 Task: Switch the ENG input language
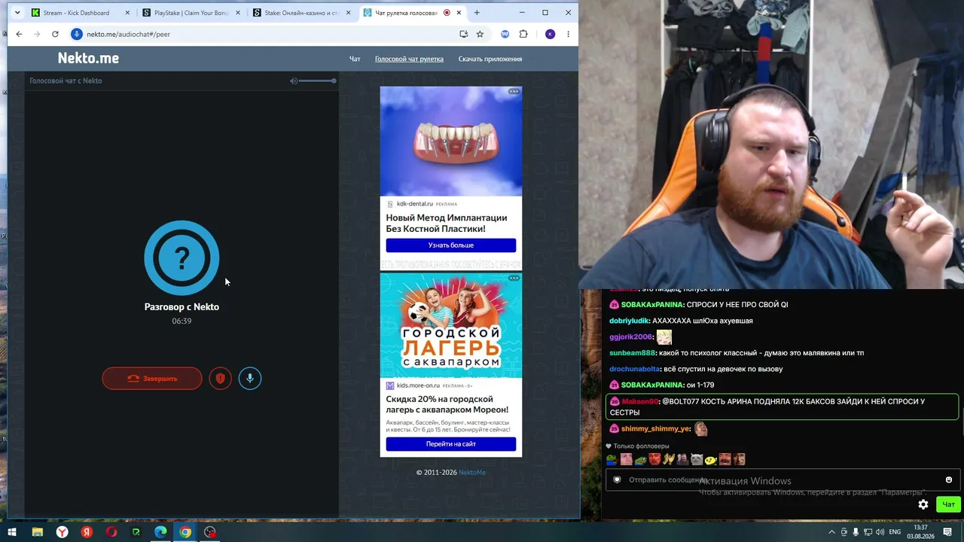click(x=895, y=532)
